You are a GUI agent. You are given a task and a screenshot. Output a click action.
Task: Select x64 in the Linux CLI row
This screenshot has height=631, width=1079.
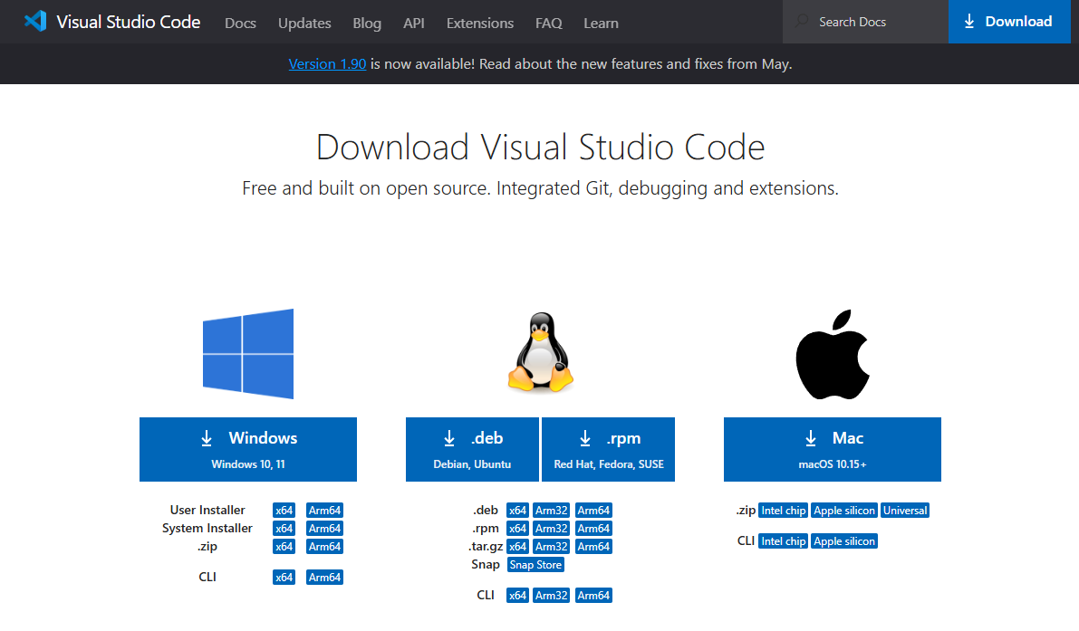coord(517,596)
